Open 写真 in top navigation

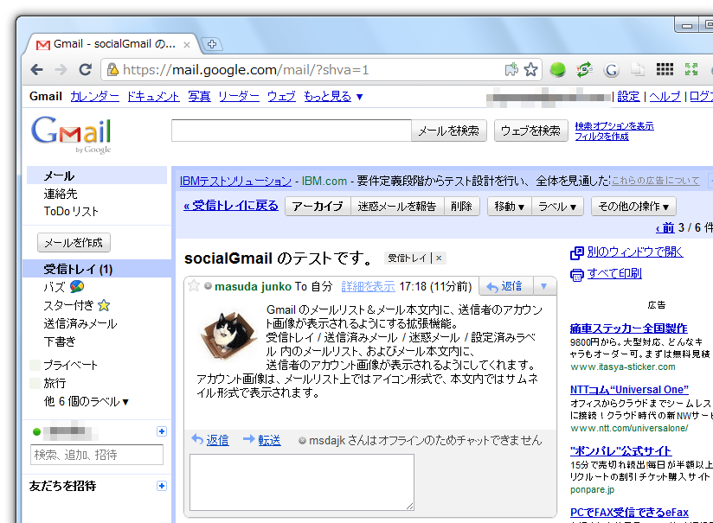tap(199, 96)
